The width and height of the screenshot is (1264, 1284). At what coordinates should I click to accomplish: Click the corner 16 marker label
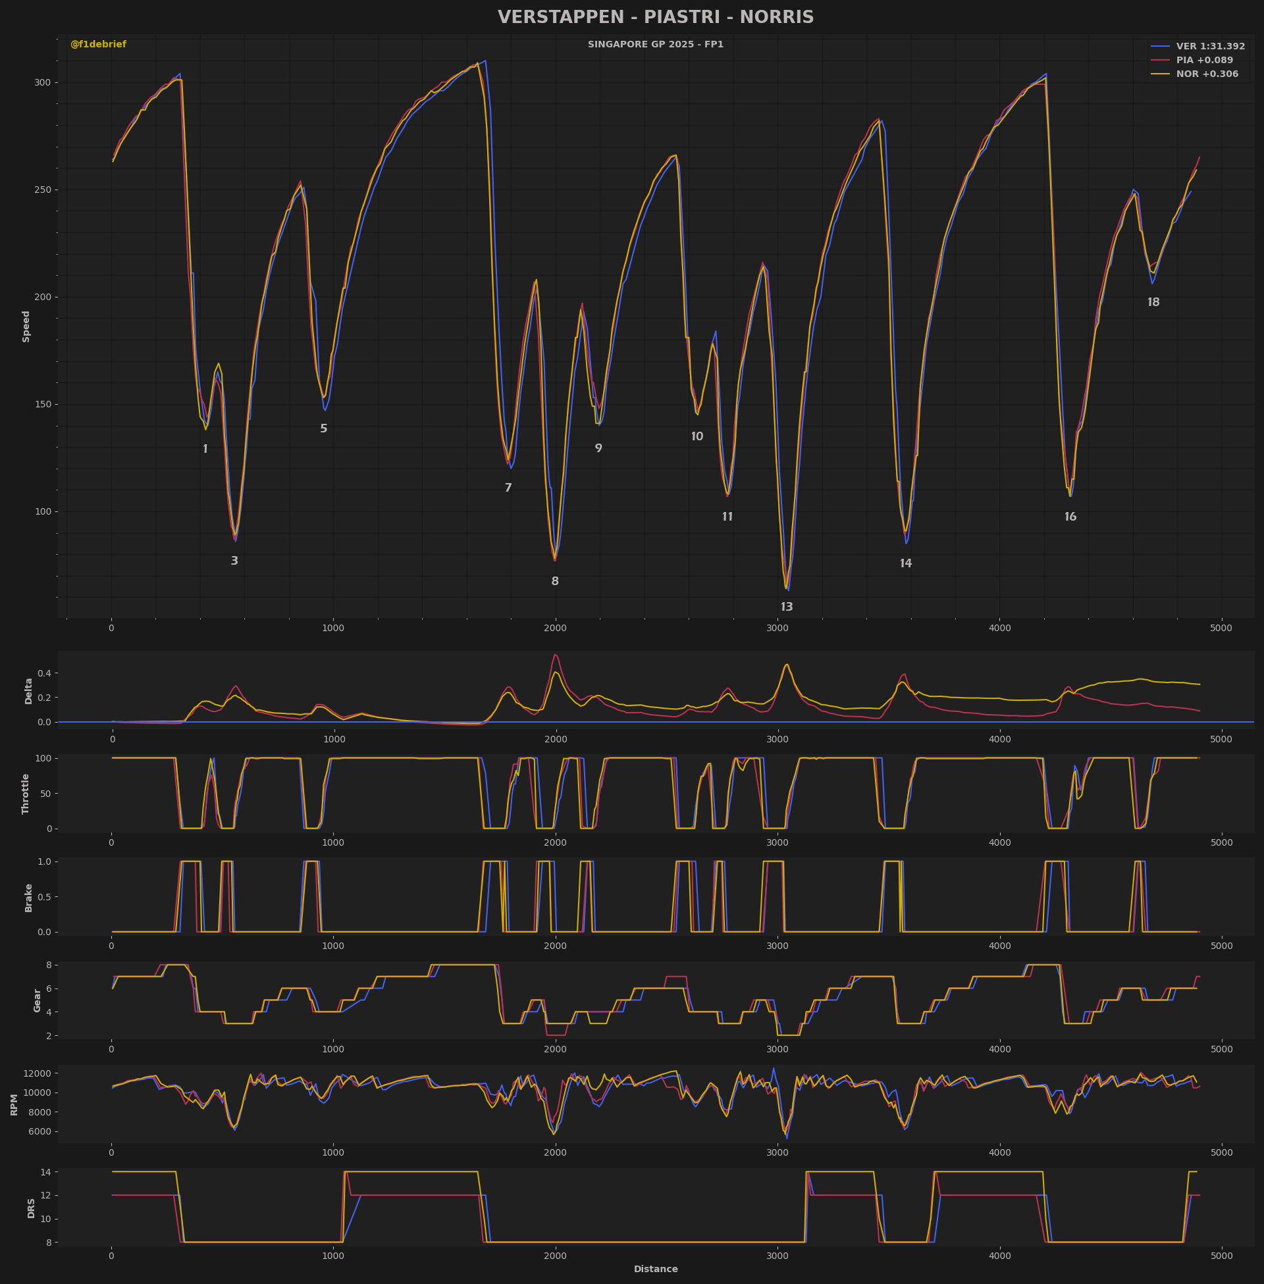(1070, 517)
